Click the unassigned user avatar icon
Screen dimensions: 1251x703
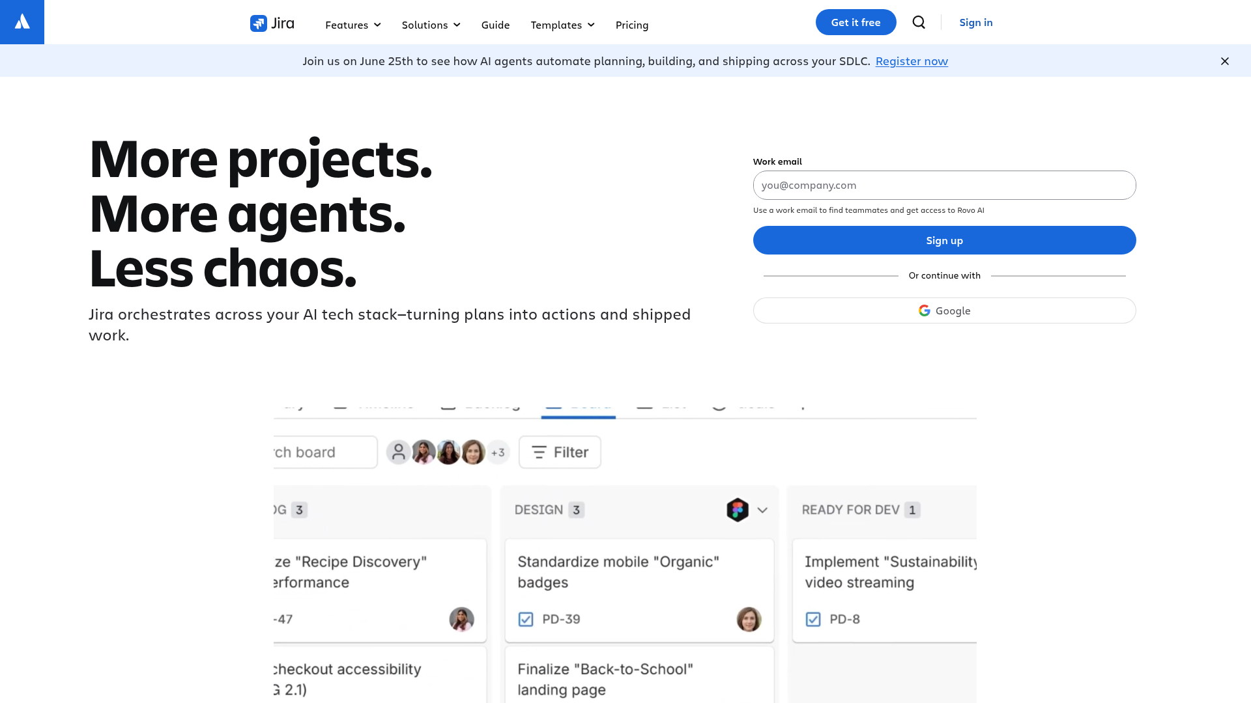point(398,452)
